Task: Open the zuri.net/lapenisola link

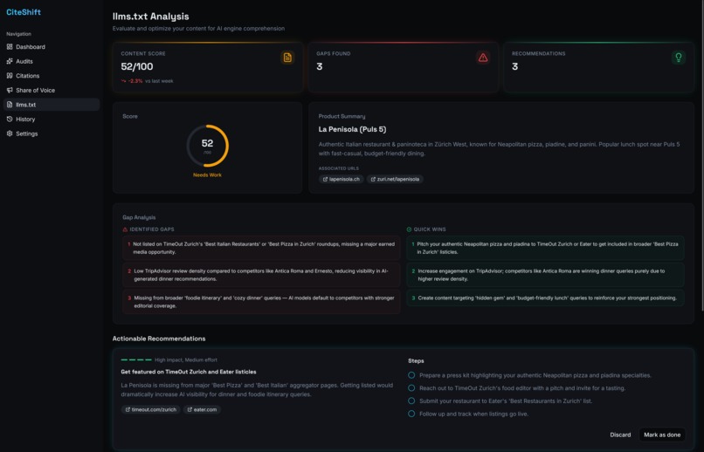Action: (x=395, y=179)
